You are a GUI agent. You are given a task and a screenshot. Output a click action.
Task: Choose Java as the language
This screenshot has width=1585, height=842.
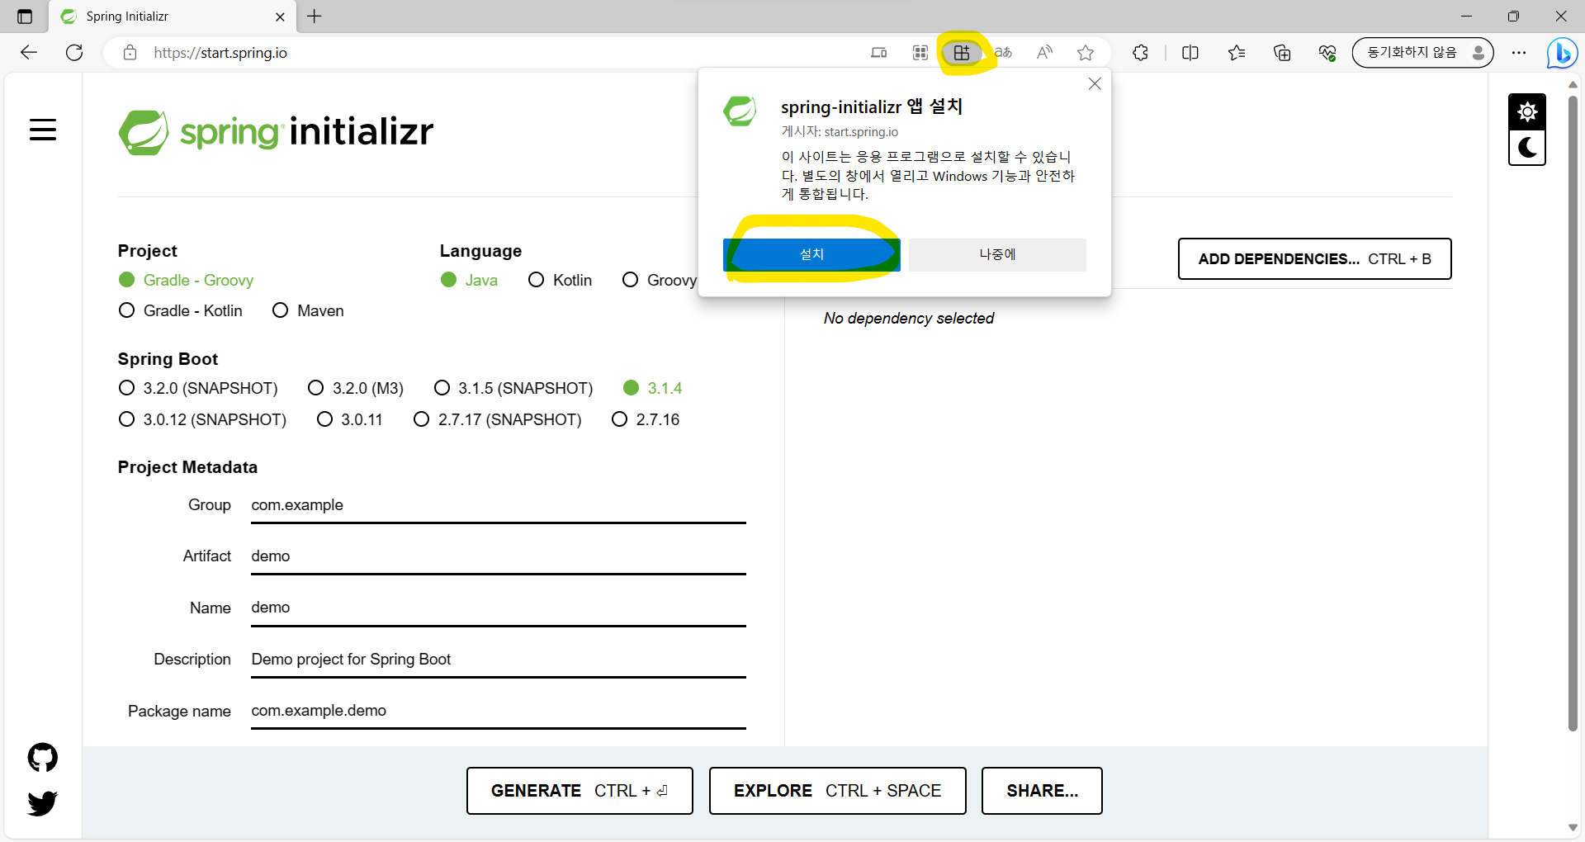tap(469, 280)
